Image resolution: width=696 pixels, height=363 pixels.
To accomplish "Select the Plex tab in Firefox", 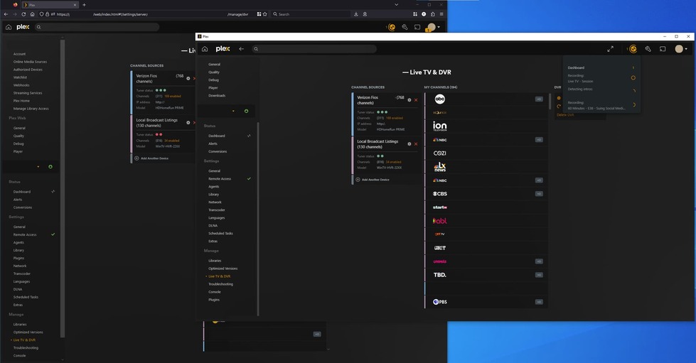I will tap(50, 5).
